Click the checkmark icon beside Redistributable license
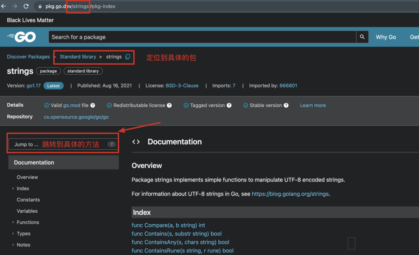This screenshot has height=255, width=419. [109, 105]
